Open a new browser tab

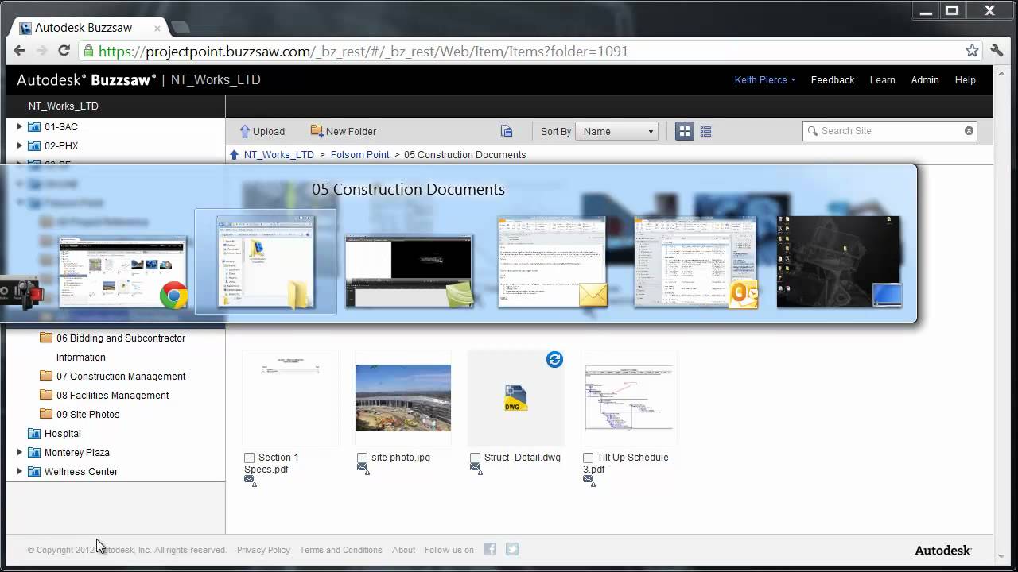pos(181,28)
